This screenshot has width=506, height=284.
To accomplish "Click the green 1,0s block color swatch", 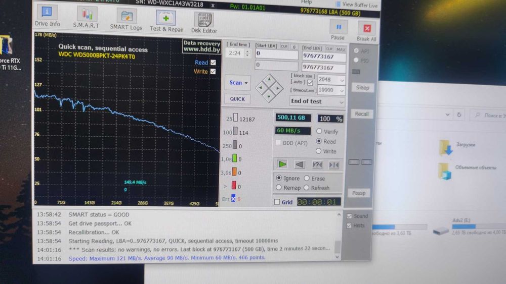I will (x=235, y=158).
